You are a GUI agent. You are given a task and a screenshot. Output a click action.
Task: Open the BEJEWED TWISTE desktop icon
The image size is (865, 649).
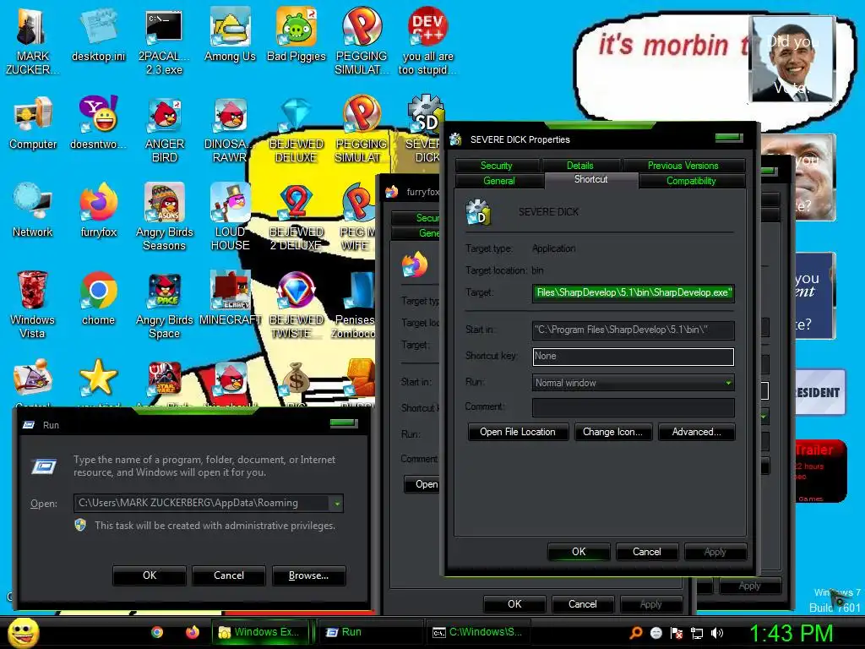tap(296, 305)
